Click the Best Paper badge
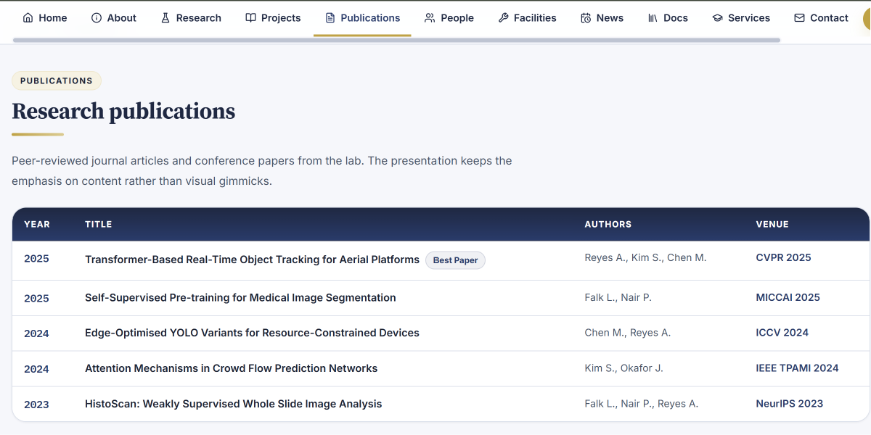The width and height of the screenshot is (871, 435). tap(455, 260)
